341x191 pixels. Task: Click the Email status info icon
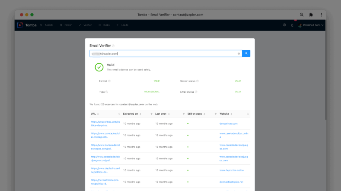tap(196, 92)
